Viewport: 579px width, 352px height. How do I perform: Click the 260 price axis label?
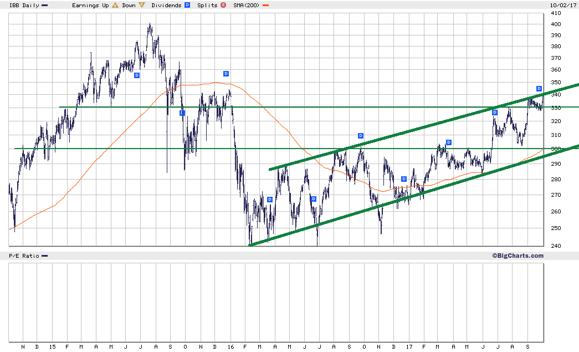556,211
